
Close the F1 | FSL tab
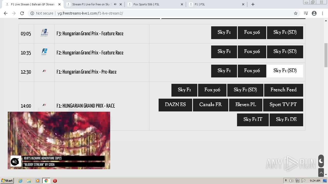click(x=243, y=4)
